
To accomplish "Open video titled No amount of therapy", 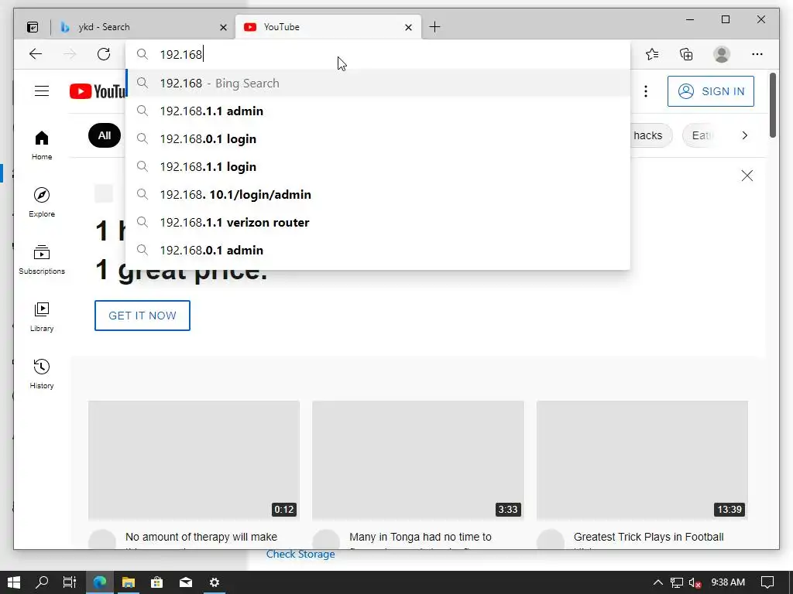I will (x=201, y=537).
